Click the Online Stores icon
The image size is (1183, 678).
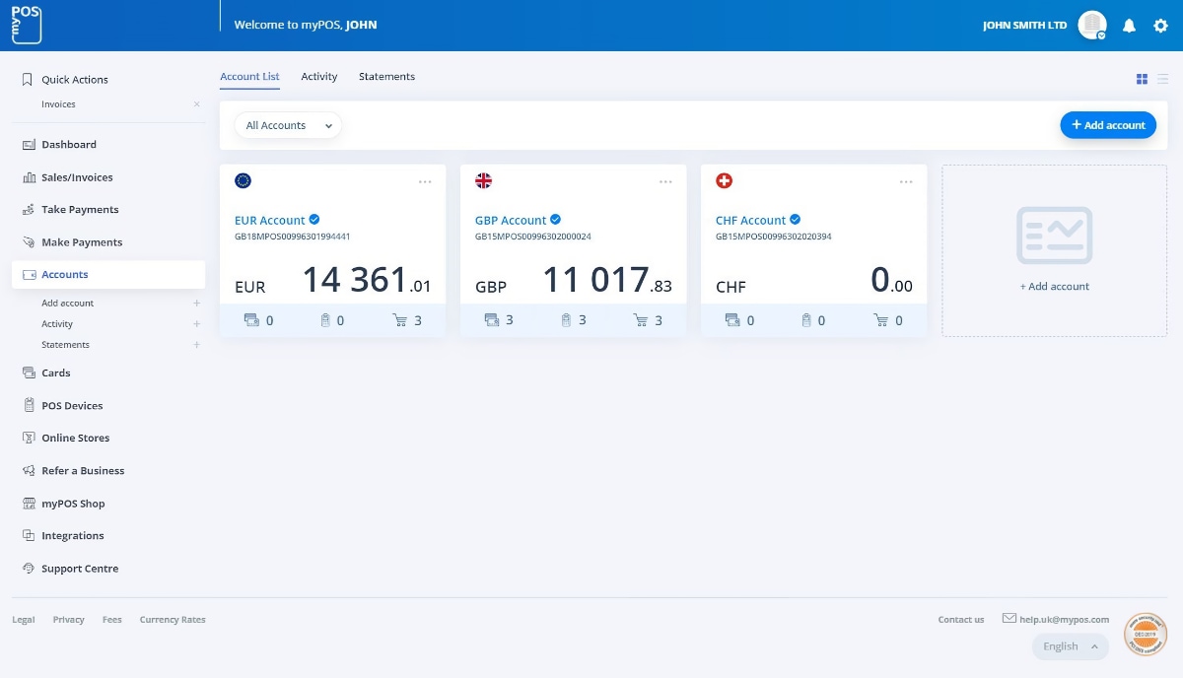click(x=29, y=439)
